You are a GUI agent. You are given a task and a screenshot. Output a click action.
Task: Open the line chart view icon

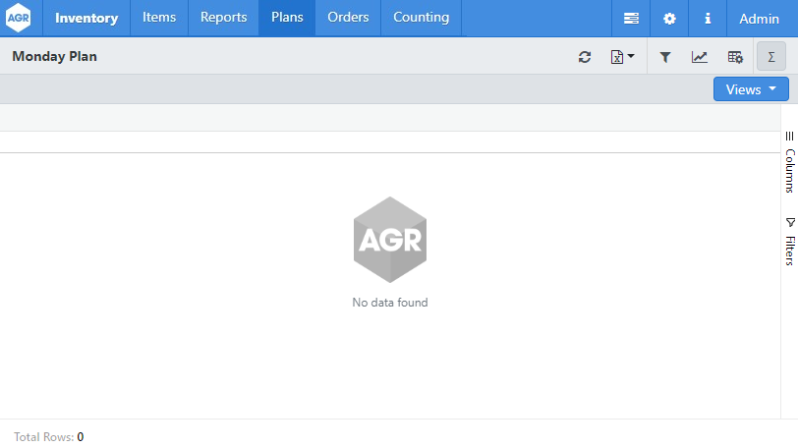coord(700,57)
